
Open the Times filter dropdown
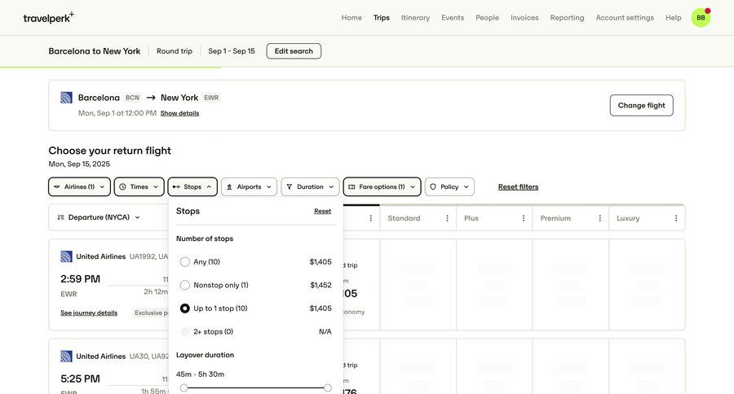click(139, 186)
